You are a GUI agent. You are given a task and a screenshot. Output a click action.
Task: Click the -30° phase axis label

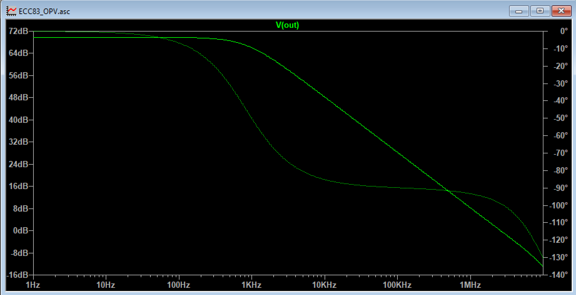(x=560, y=84)
